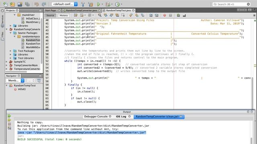The image size is (257, 144).
Task: Click the Open Project toolbar icon
Action: pyautogui.click(x=20, y=4)
